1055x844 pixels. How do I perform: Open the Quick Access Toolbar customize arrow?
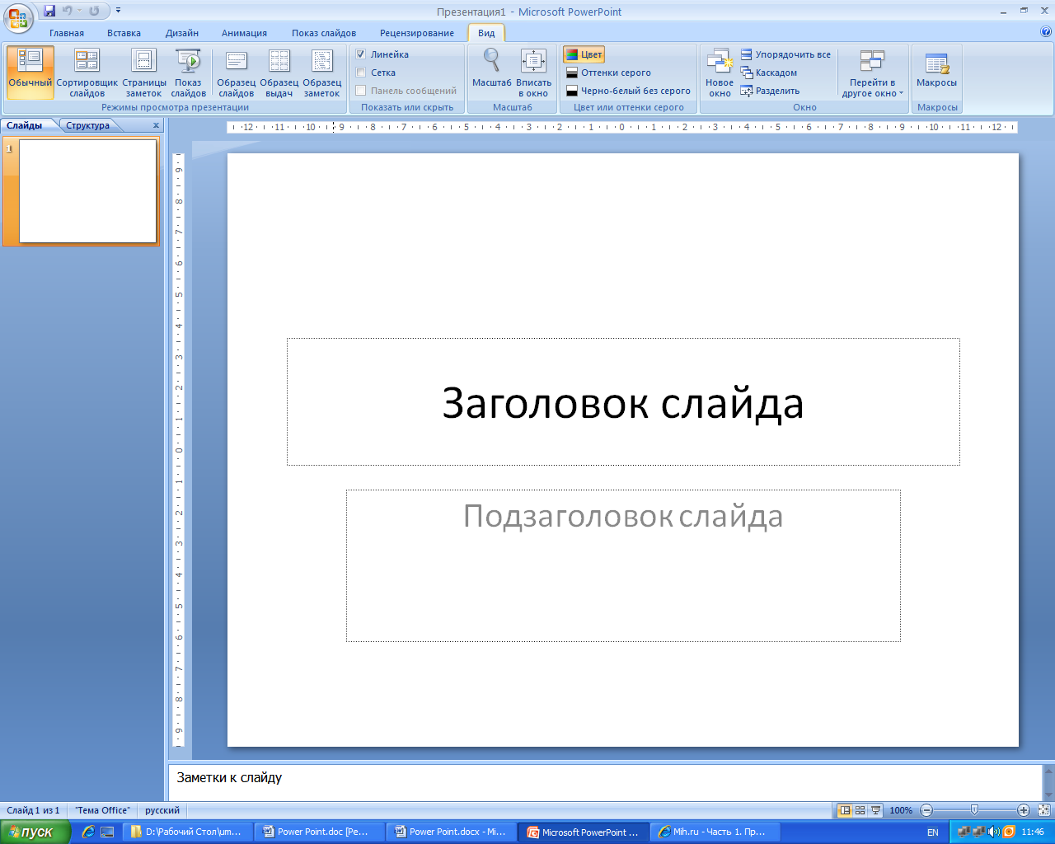(119, 11)
